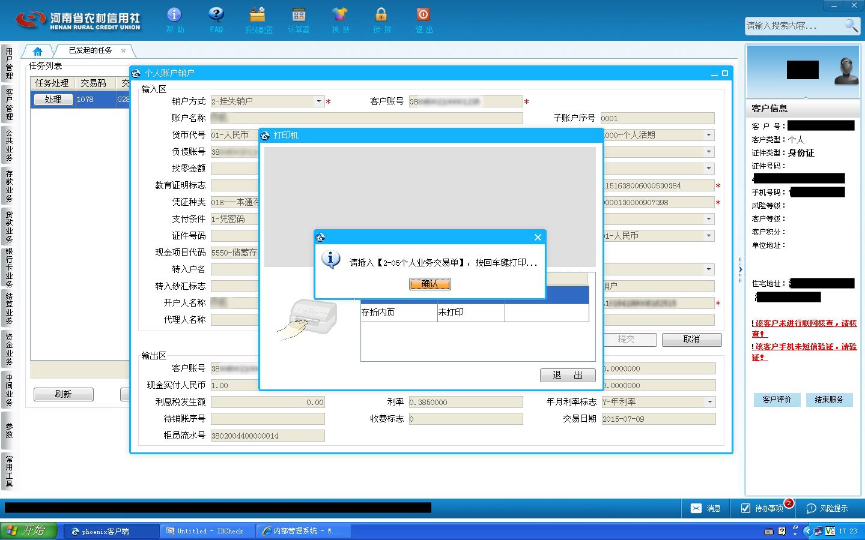Open the 结算业务 sidebar tab

point(9,308)
